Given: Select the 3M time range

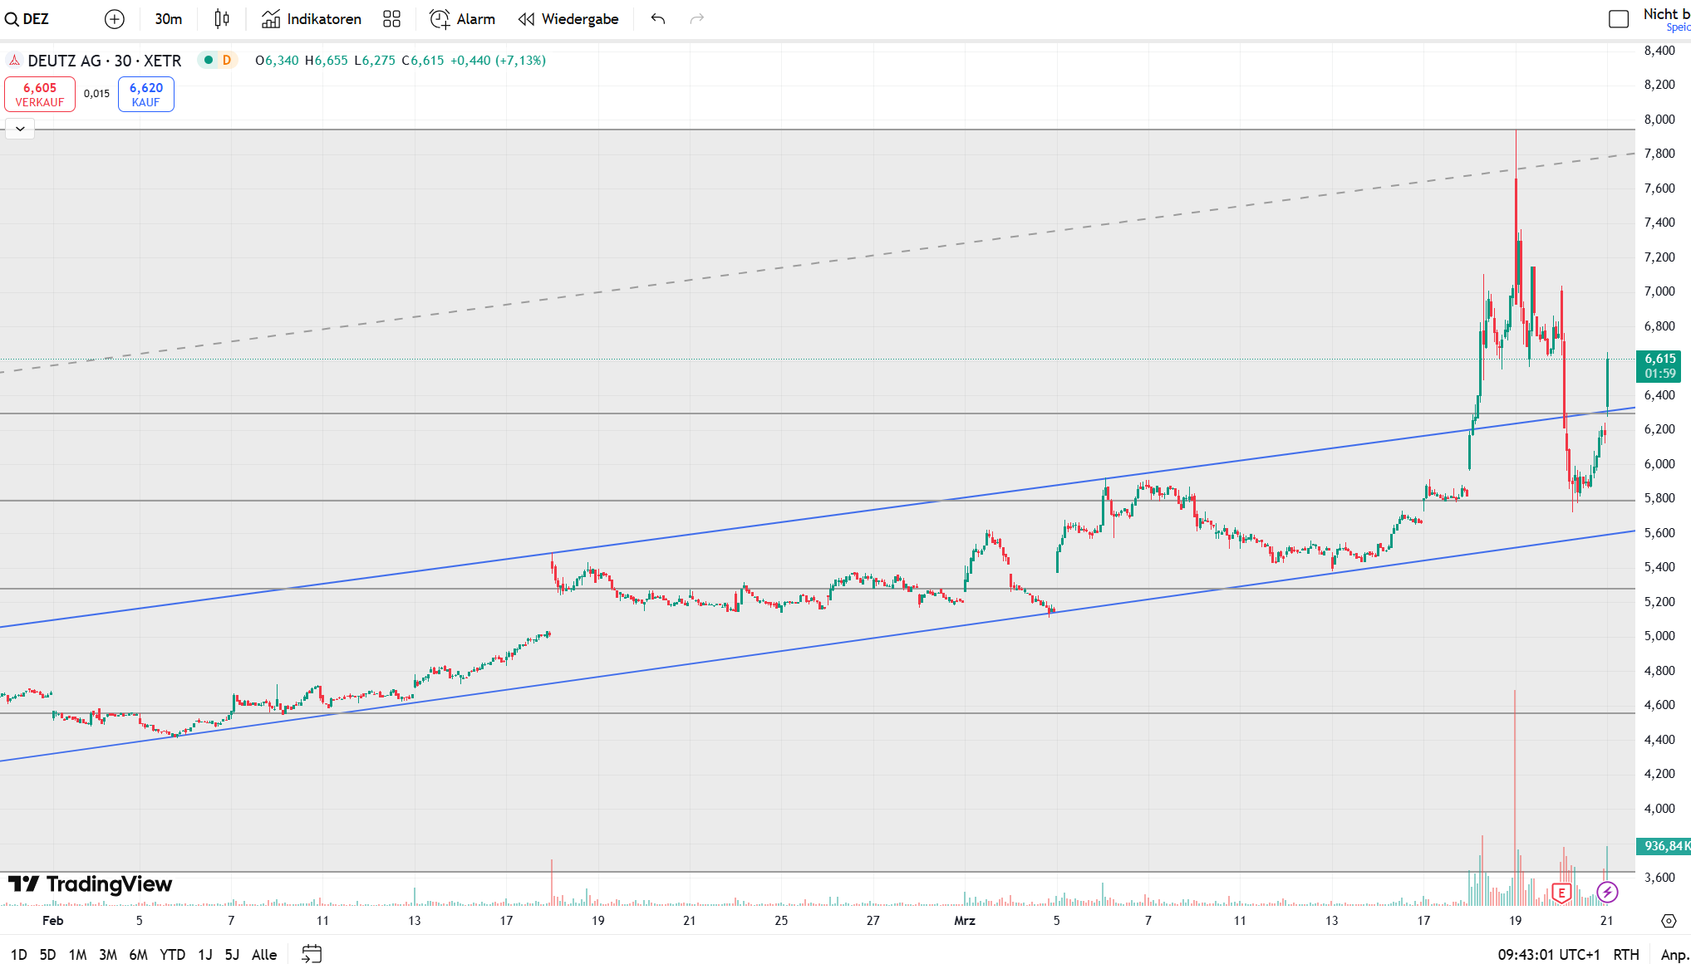Looking at the screenshot, I should click(x=107, y=954).
